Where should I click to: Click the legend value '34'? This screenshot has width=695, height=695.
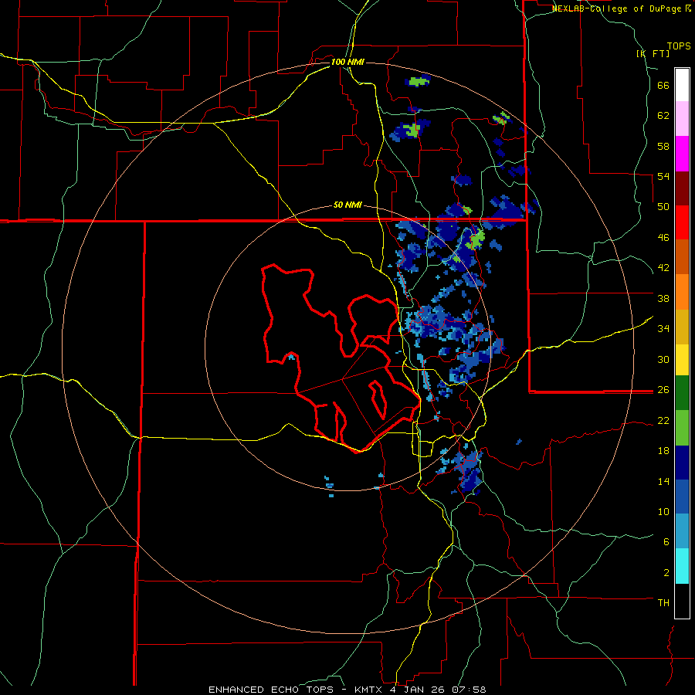pyautogui.click(x=663, y=329)
